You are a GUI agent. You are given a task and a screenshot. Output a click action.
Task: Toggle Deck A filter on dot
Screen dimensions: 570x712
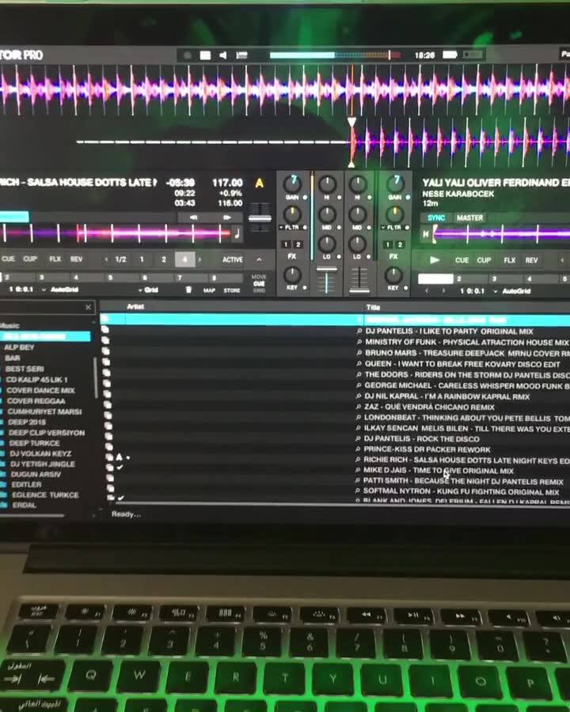[305, 227]
